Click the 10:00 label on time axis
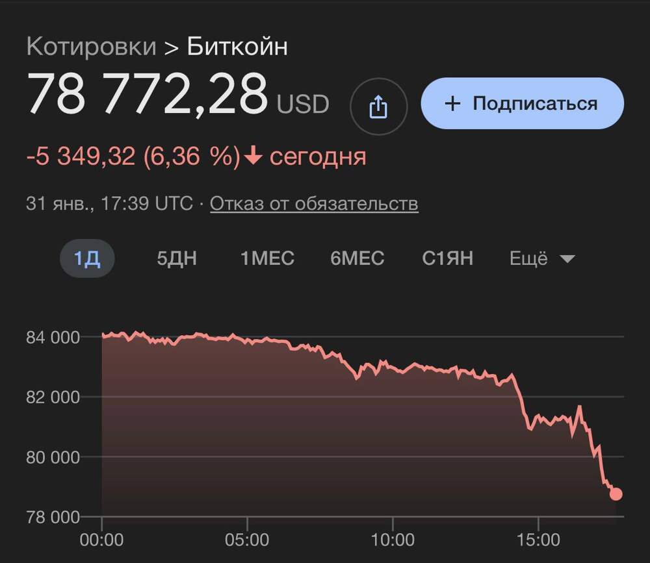The height and width of the screenshot is (563, 650). click(x=393, y=540)
